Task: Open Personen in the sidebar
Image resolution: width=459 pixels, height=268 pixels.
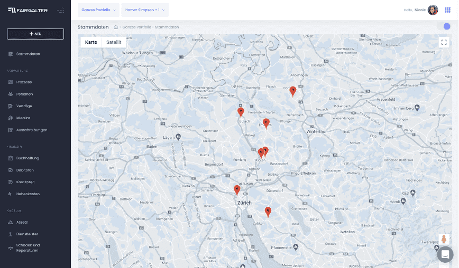Action: tap(24, 94)
